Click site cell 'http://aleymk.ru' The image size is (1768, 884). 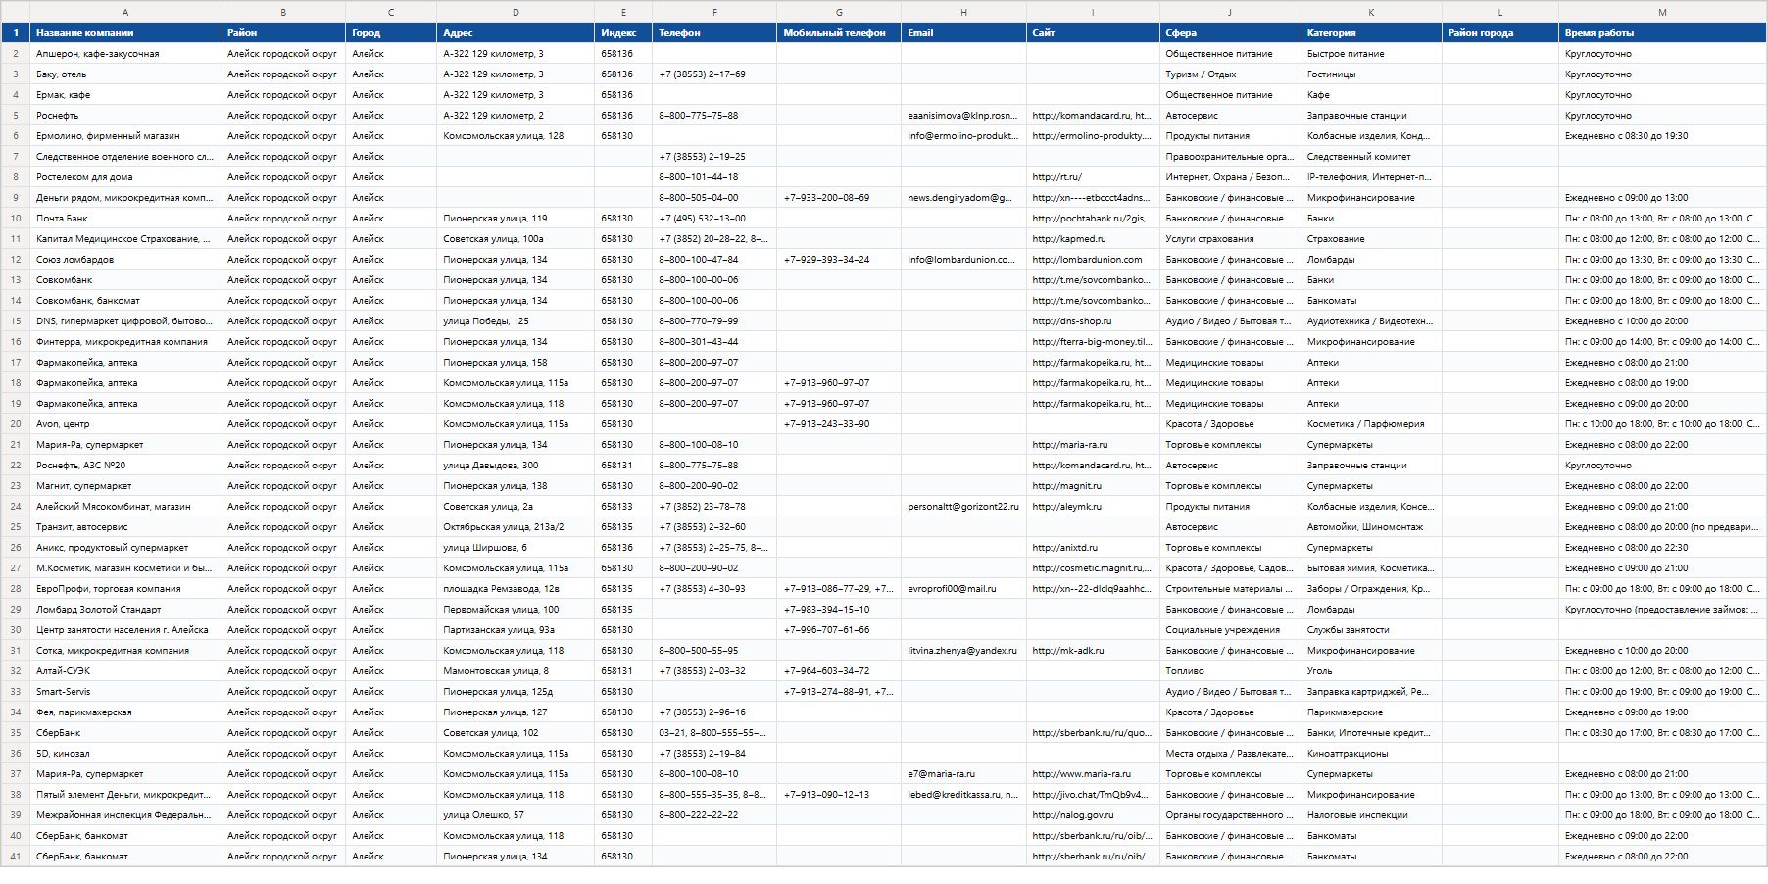1093,507
